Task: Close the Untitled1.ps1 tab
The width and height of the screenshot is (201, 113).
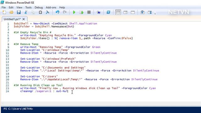Action: tap(24, 19)
